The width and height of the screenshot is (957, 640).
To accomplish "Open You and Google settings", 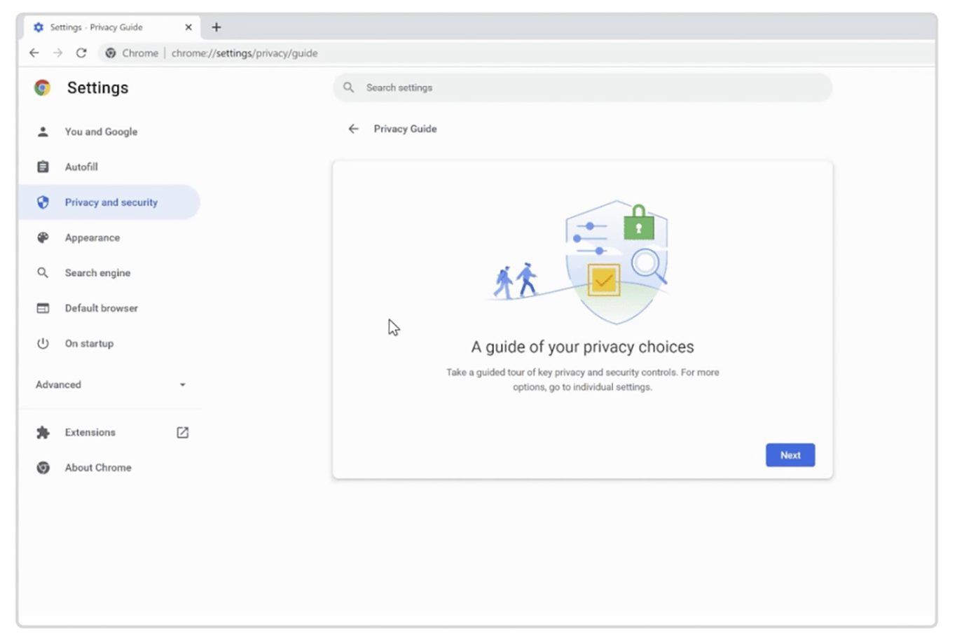I will click(x=101, y=132).
